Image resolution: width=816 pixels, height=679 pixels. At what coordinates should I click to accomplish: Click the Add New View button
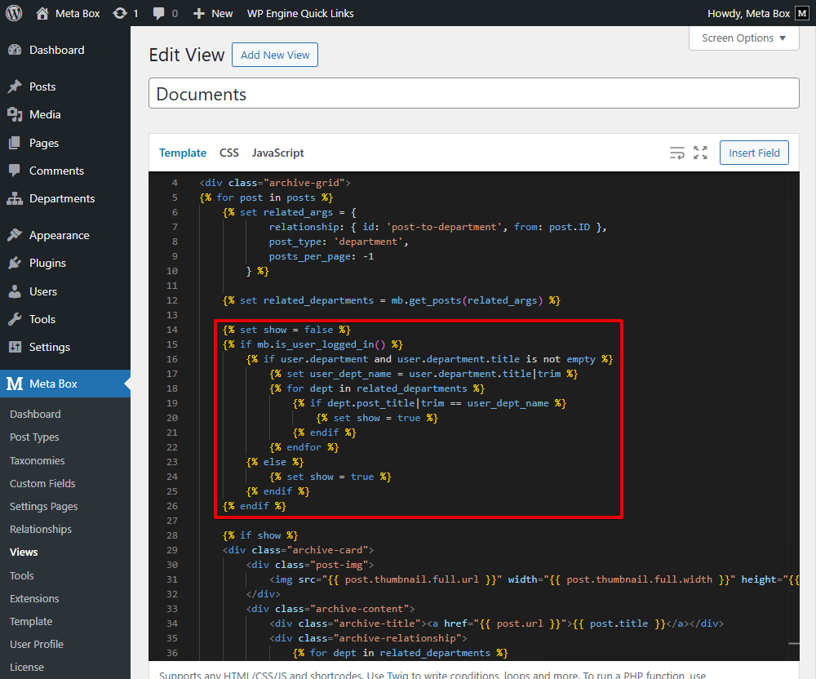(274, 55)
